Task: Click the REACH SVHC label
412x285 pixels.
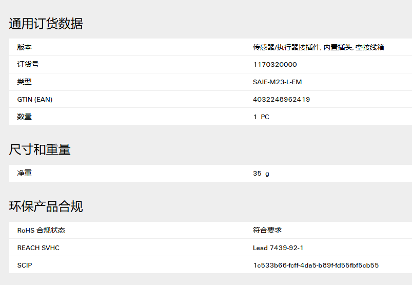Action: [x=38, y=248]
